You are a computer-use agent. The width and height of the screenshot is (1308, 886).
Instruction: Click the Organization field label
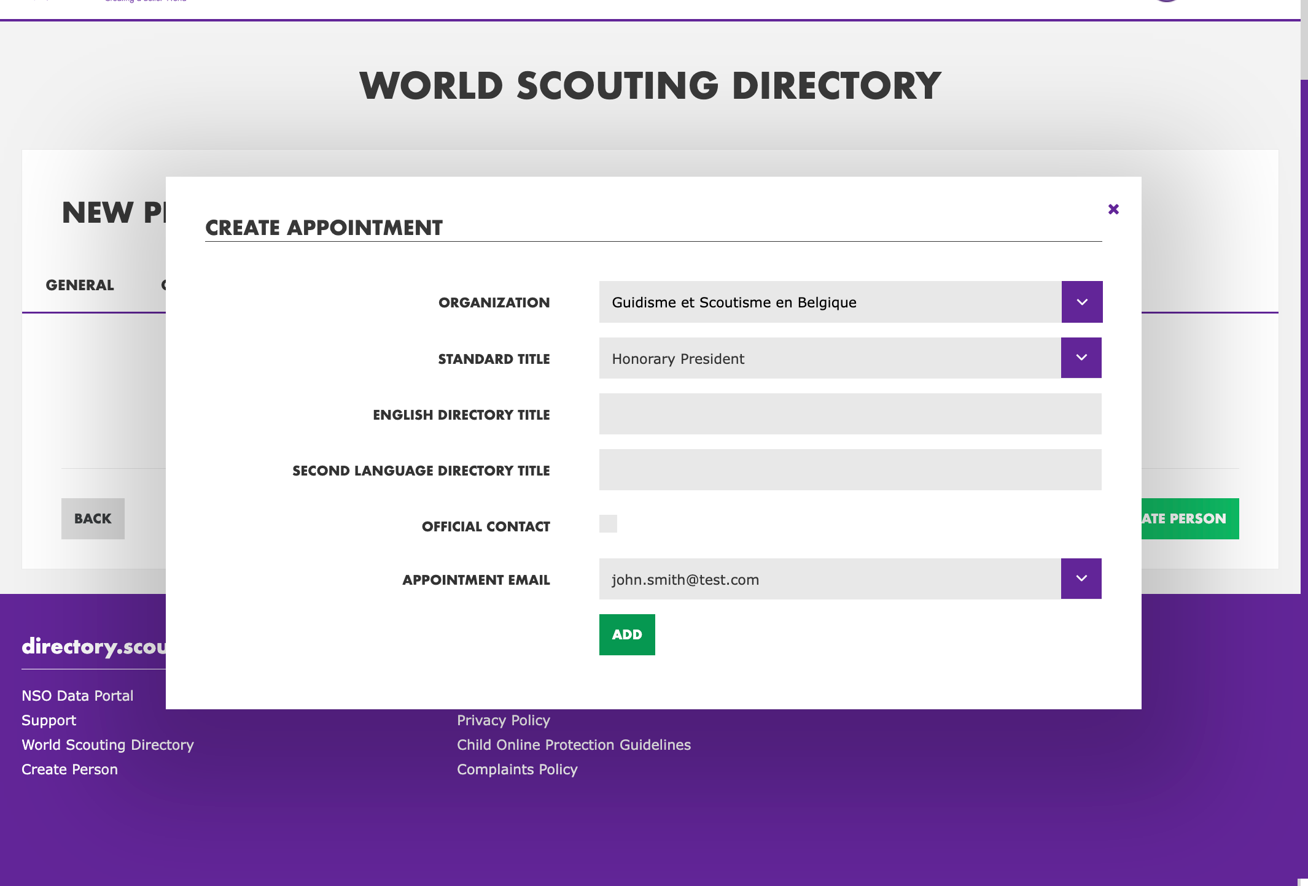[x=494, y=302]
